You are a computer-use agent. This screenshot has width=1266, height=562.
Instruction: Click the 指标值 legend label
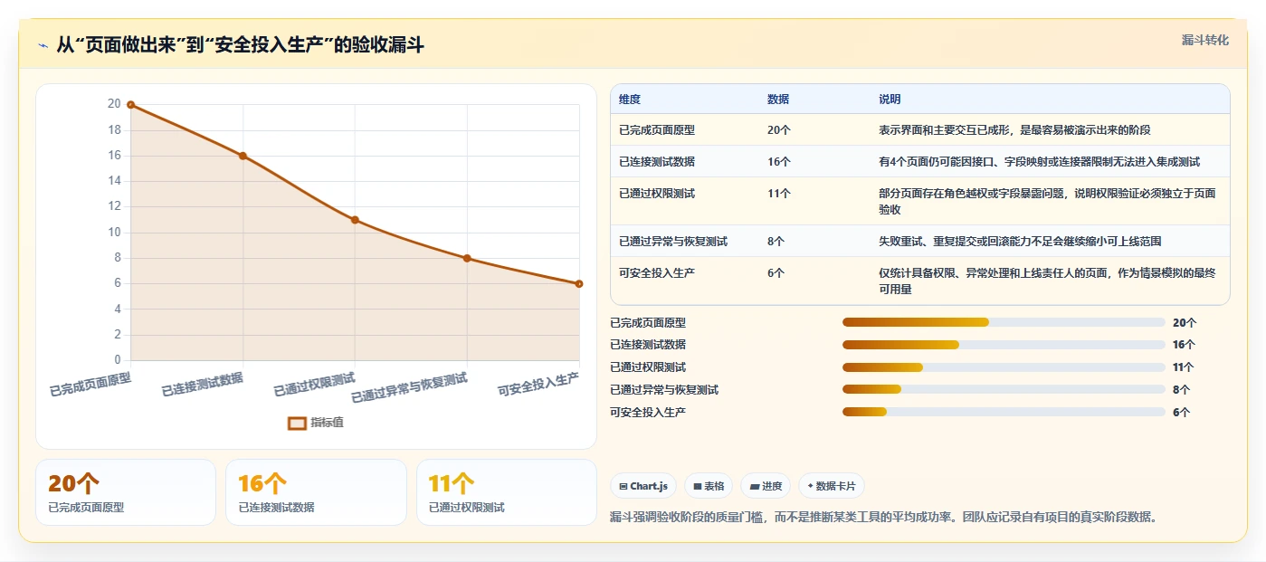coord(327,423)
